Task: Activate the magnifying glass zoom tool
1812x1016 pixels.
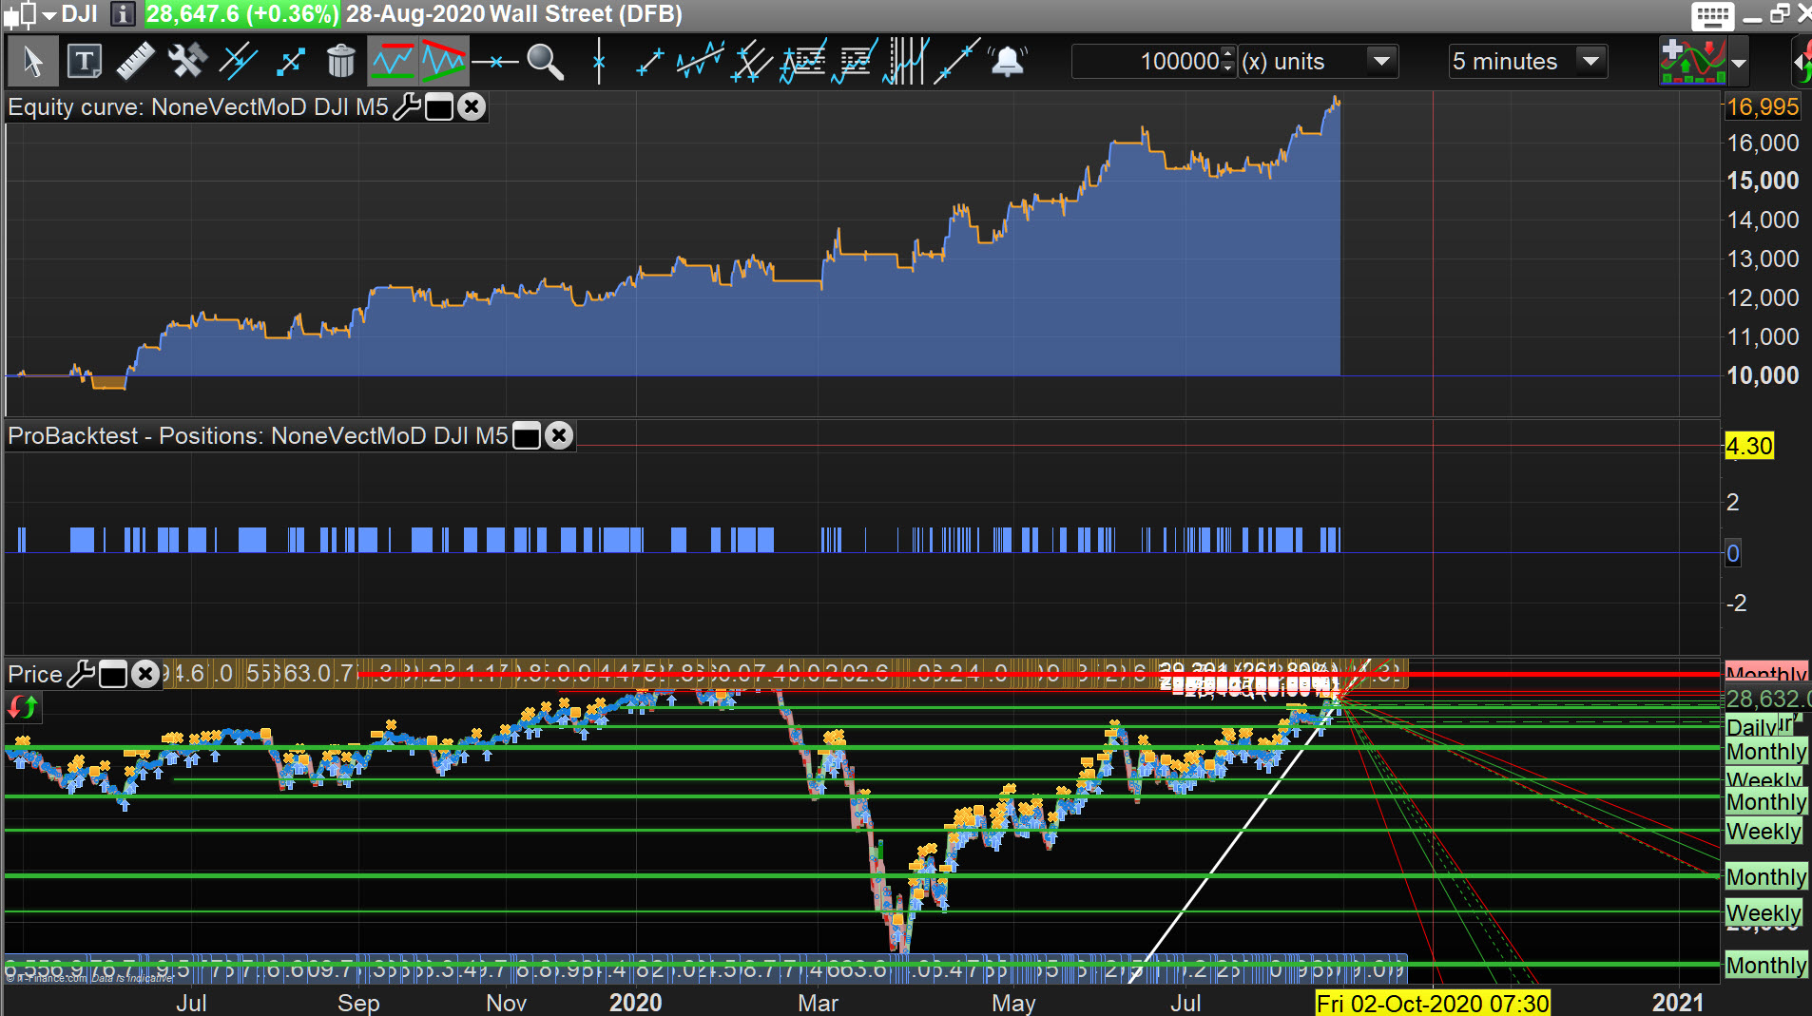Action: [546, 62]
